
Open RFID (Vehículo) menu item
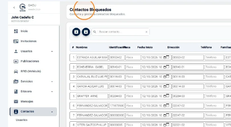click(31, 71)
